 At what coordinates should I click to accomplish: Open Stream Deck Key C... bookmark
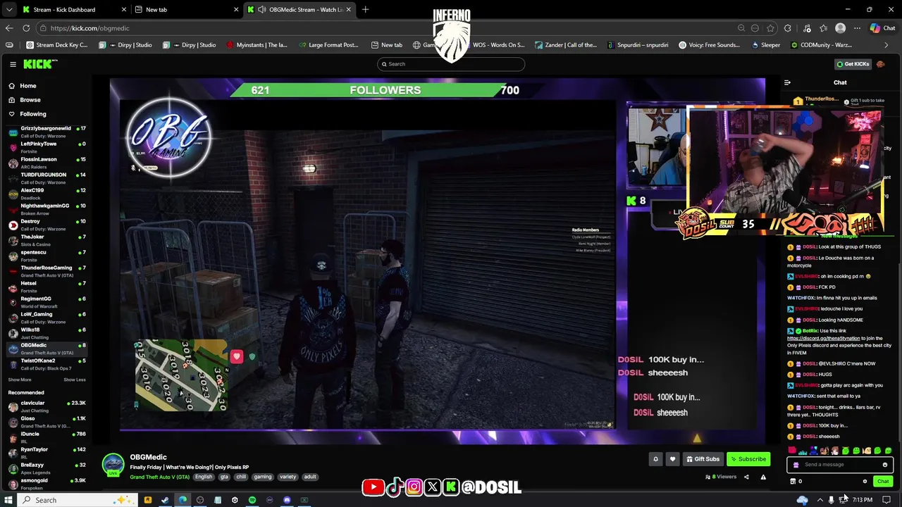[x=57, y=45]
